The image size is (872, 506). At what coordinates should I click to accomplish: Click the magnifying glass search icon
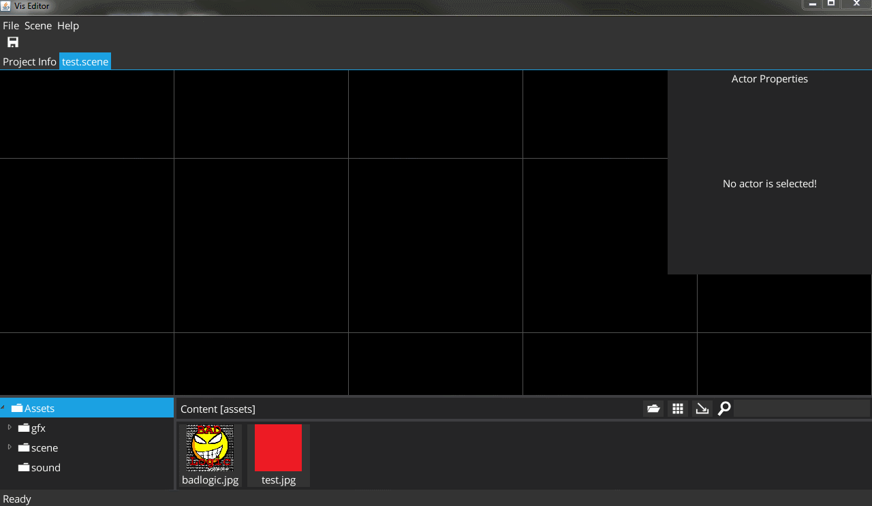coord(724,409)
